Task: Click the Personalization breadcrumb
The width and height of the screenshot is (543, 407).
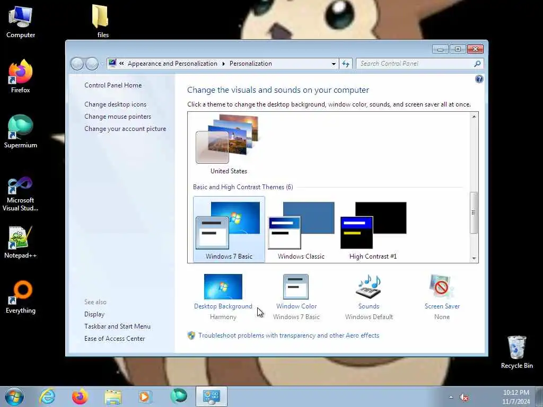Action: pyautogui.click(x=251, y=64)
